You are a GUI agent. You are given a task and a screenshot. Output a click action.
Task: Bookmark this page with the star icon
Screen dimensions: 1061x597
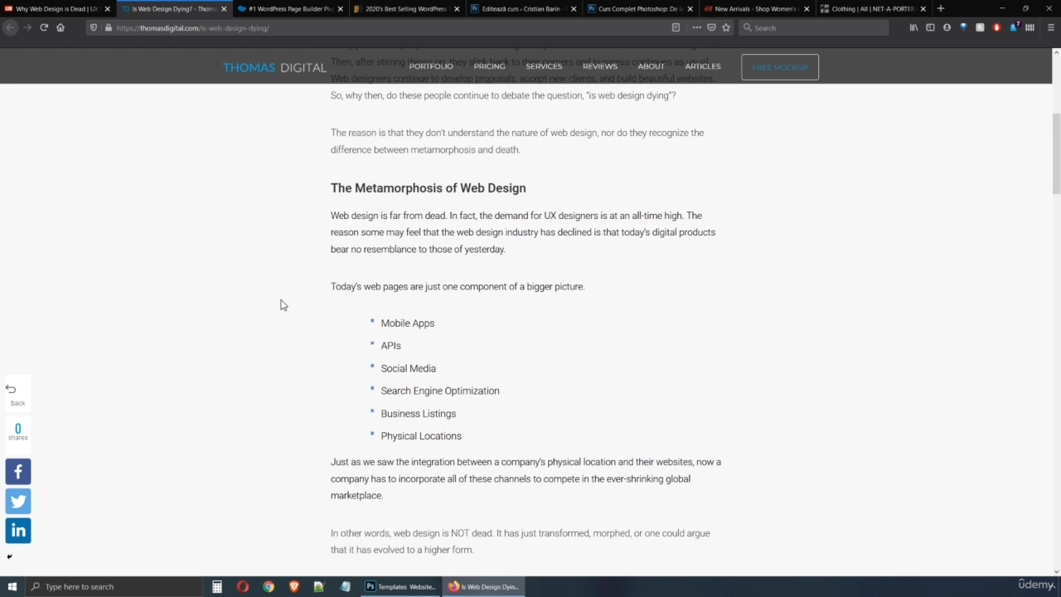point(726,27)
